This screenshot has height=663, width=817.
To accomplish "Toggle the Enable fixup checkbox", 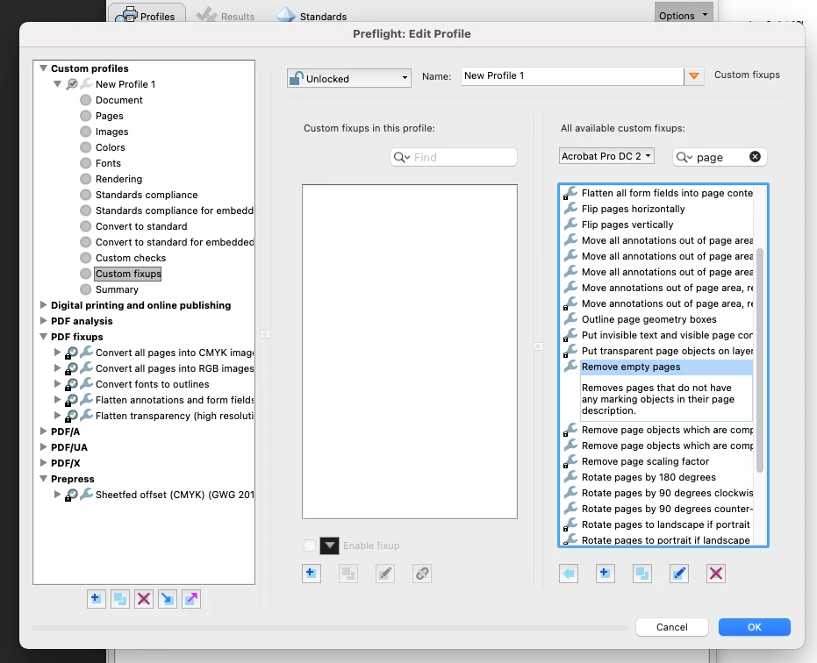I will coord(310,545).
